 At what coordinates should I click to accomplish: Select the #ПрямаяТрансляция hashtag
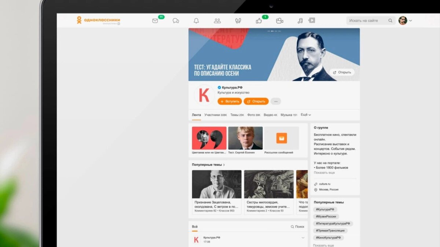click(330, 231)
